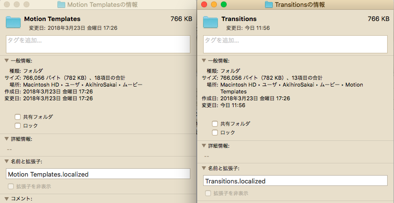Enable 共有フォルダ in Transitions window
This screenshot has width=394, height=203.
pyautogui.click(x=215, y=124)
